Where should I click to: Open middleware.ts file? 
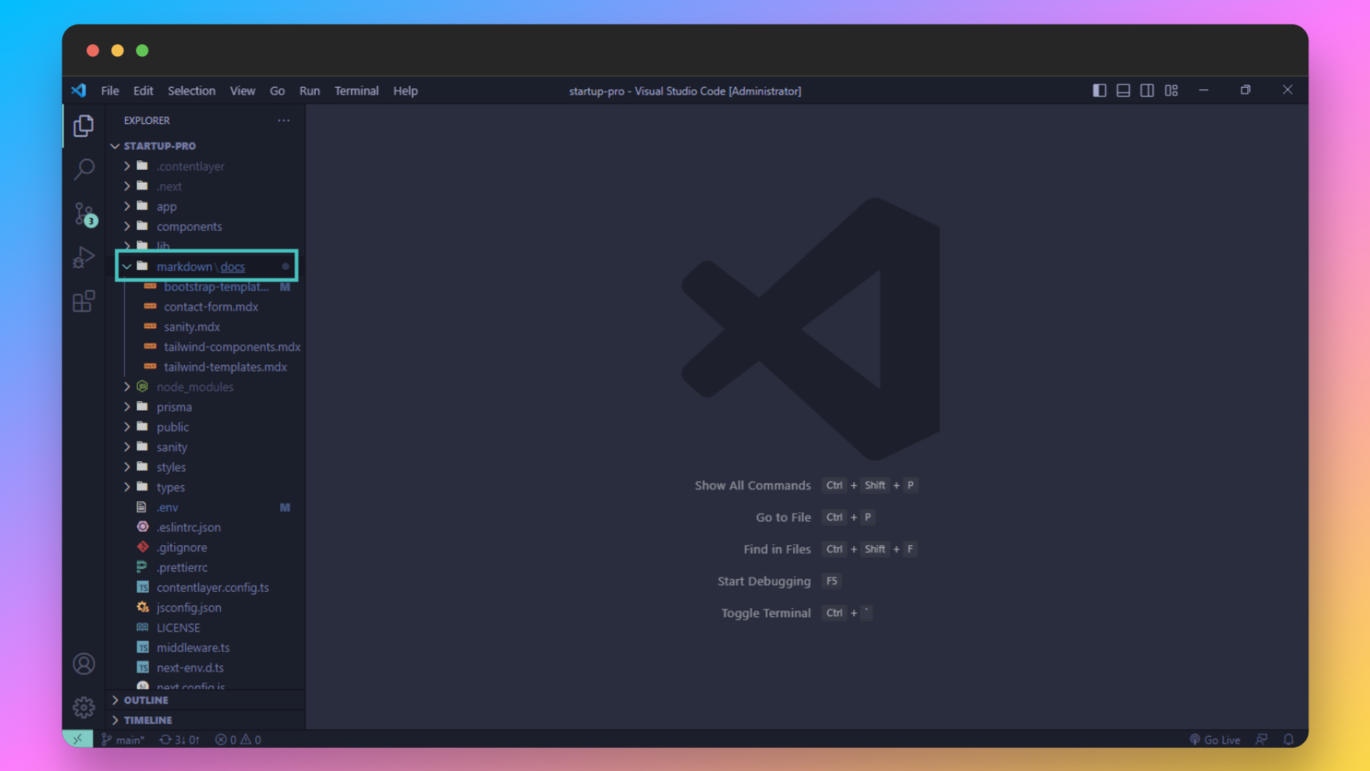pyautogui.click(x=206, y=648)
